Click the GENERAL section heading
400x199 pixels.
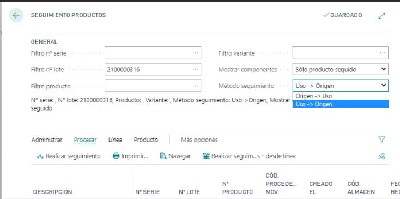(44, 42)
